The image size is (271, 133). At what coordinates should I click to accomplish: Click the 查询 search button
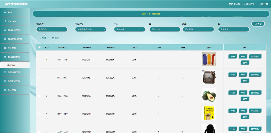click(258, 24)
